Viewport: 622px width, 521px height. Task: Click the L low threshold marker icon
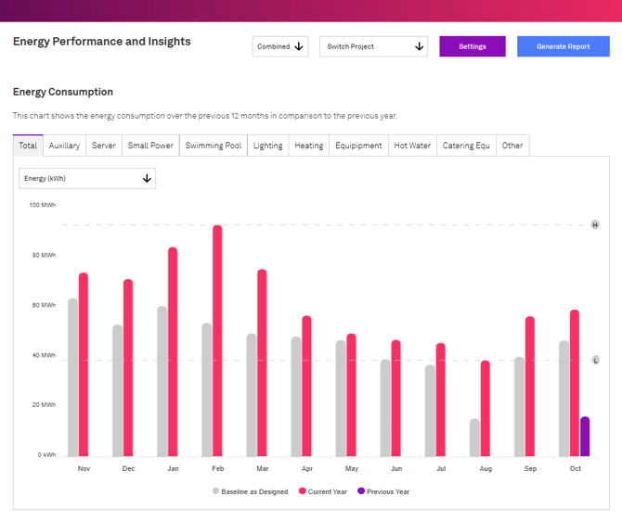(595, 360)
